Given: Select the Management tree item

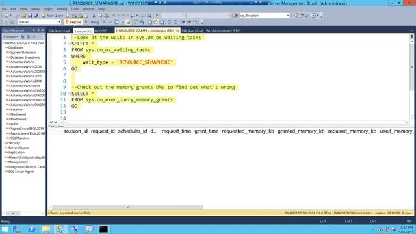Looking at the screenshot, I should click(18, 162).
